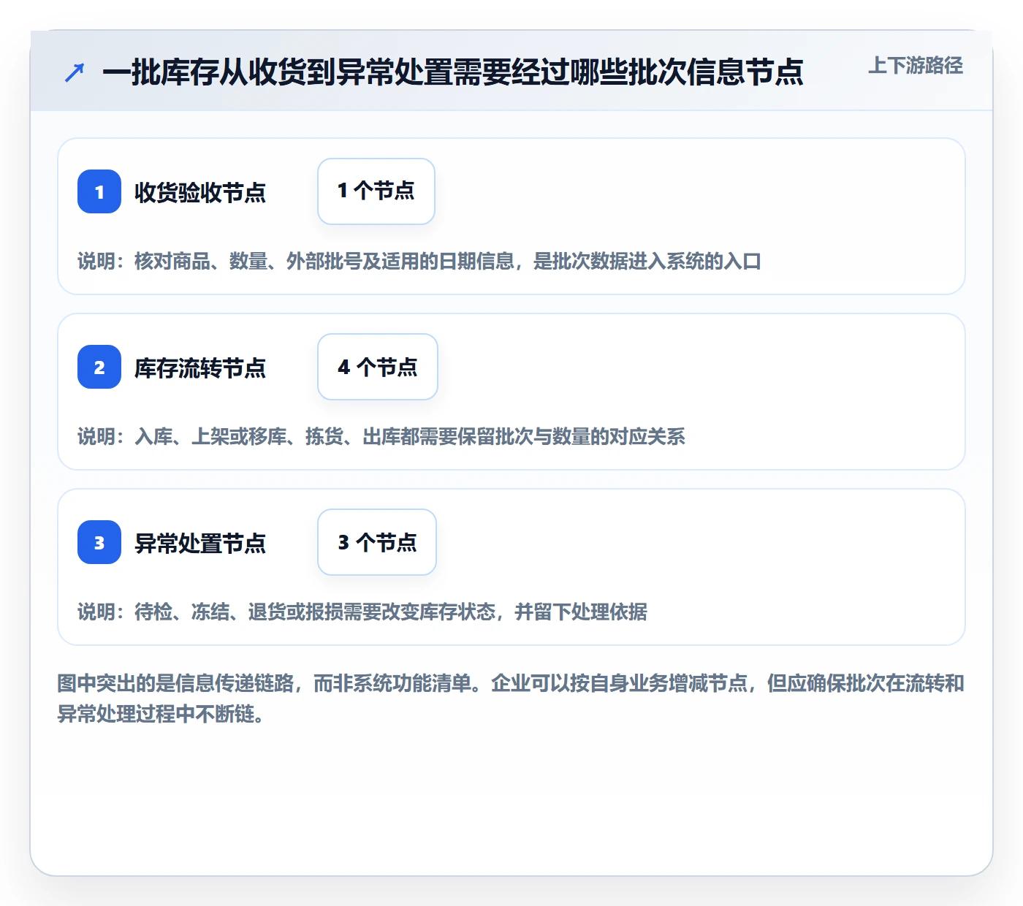Click the 3 个节点 pill
This screenshot has height=906, width=1023.
click(377, 542)
